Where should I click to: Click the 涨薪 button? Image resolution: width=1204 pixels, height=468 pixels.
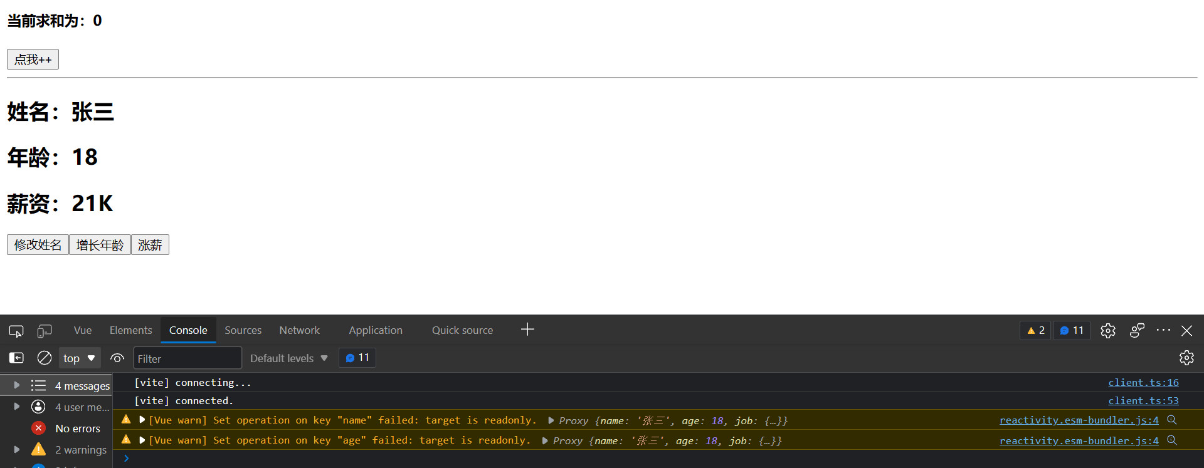pos(150,245)
